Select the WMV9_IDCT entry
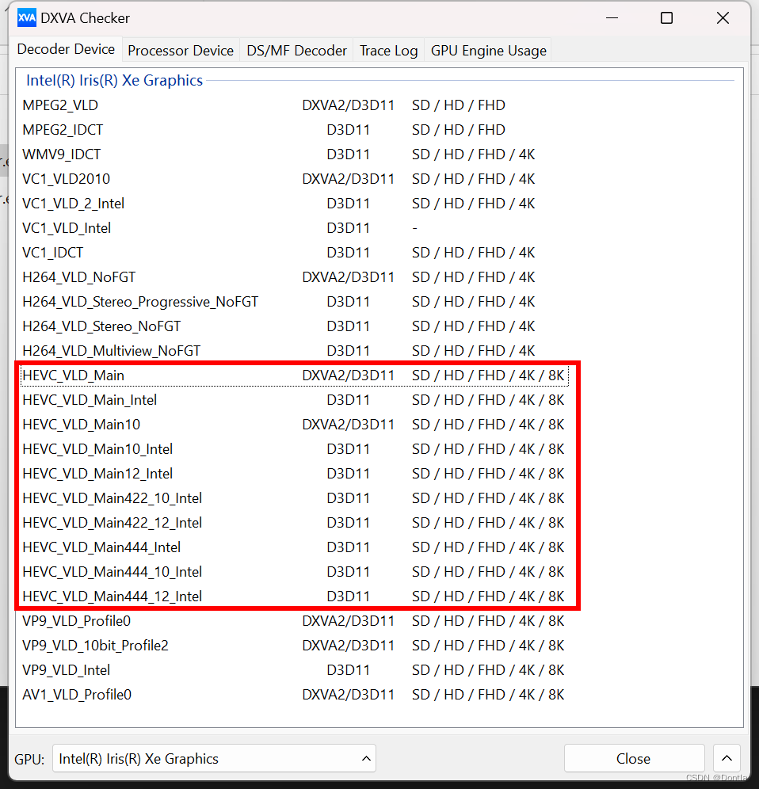This screenshot has height=789, width=759. (295, 154)
